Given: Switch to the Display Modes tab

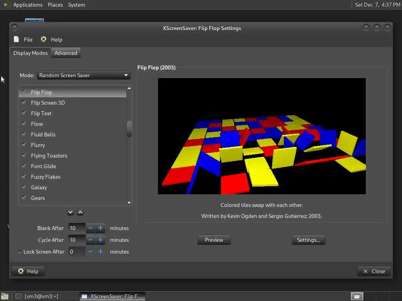Looking at the screenshot, I should click(x=31, y=53).
